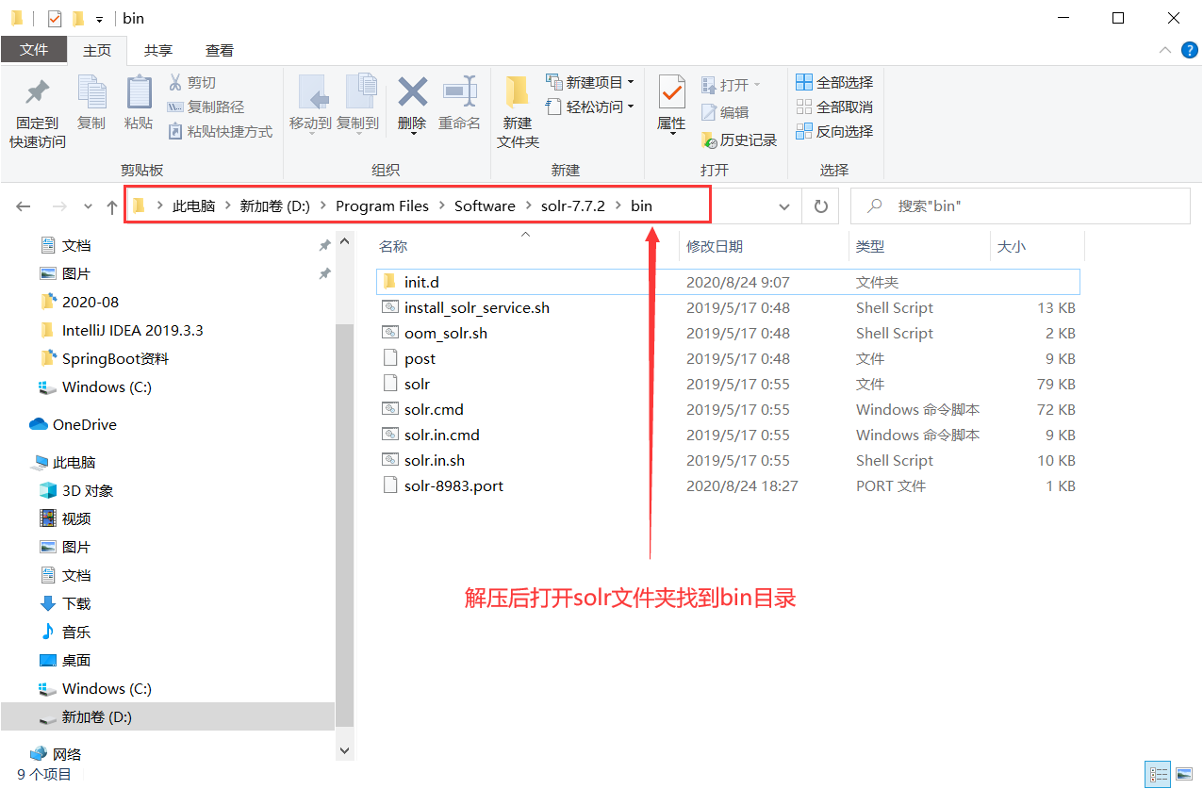The width and height of the screenshot is (1203, 789).
Task: Open 3D 对象 in navigation pane
Action: [76, 490]
